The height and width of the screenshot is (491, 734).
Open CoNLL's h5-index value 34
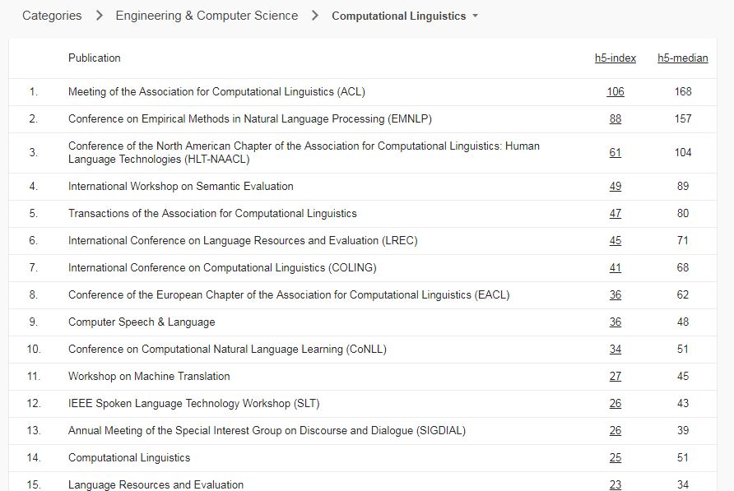pyautogui.click(x=616, y=350)
